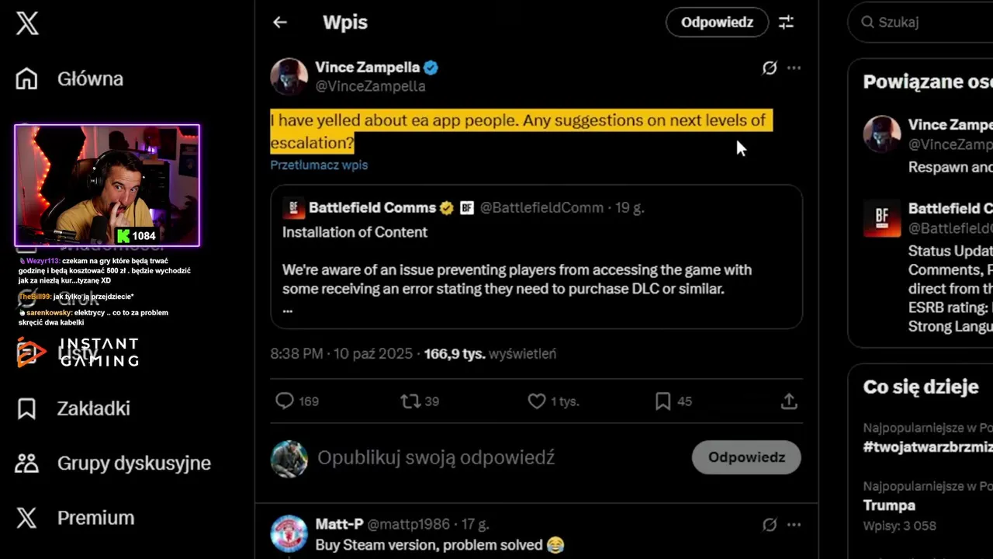Share the post using the upload icon
Image resolution: width=993 pixels, height=559 pixels.
pos(788,401)
